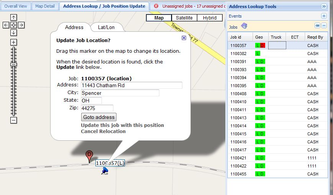Select the Map view type
The image size is (333, 195).
click(x=159, y=18)
